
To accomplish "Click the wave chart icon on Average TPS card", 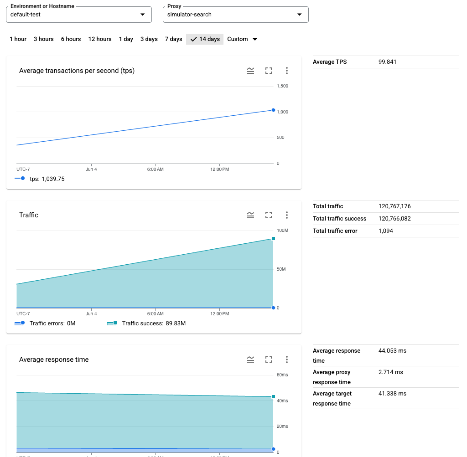I will (x=250, y=71).
